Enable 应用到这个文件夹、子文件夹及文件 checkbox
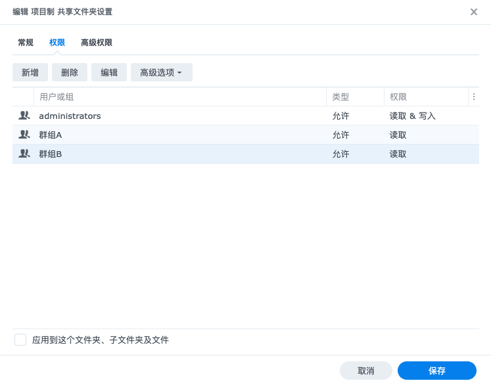This screenshot has width=491, height=385. [20, 340]
